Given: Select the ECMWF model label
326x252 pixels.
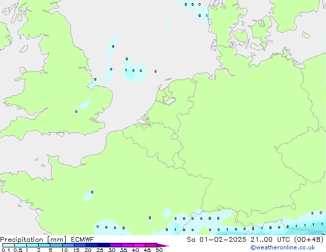Looking at the screenshot, I should (83, 240).
